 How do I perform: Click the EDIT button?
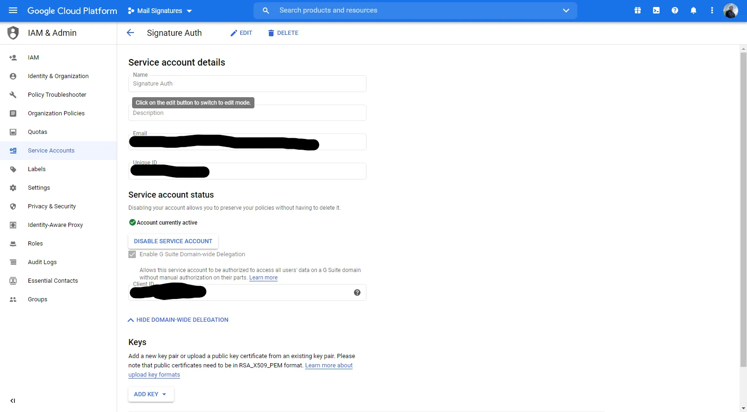tap(241, 33)
